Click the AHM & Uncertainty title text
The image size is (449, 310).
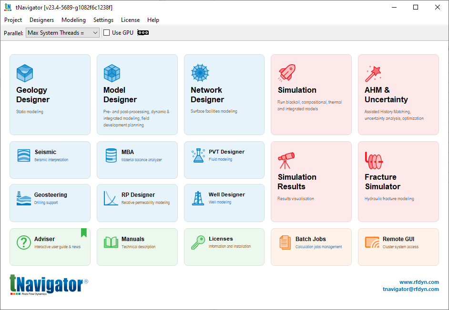[386, 95]
